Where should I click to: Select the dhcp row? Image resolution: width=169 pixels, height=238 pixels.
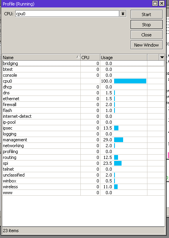(x=84, y=87)
